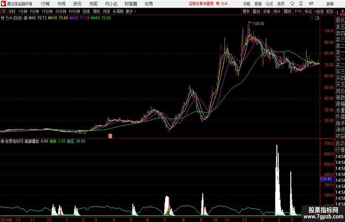
Task: Toggle the right info panel icon
Action: [x=317, y=18]
